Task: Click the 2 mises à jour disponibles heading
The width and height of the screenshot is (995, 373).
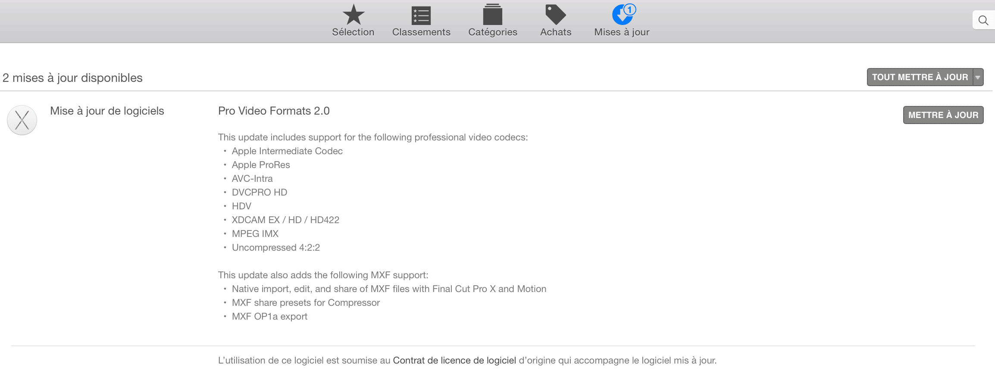Action: (x=72, y=78)
